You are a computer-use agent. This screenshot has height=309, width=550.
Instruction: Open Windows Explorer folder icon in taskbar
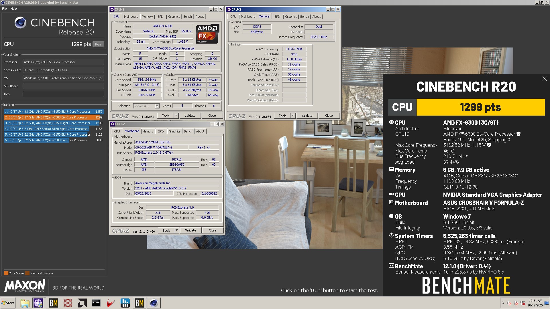[25, 303]
